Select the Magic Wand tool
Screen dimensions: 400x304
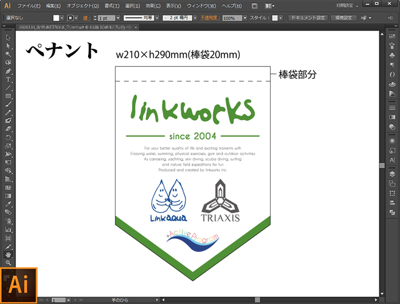pyautogui.click(x=8, y=54)
